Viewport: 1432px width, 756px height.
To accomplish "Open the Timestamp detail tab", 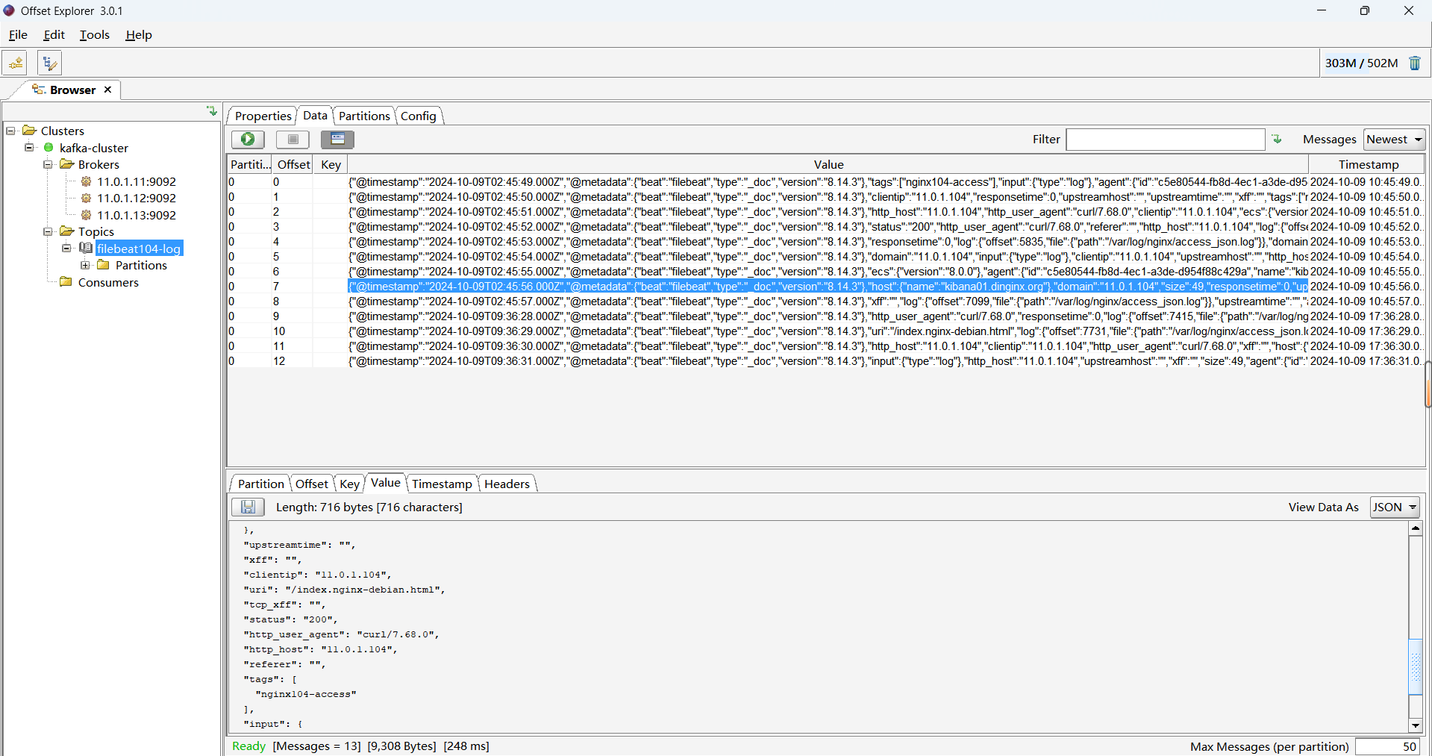I will point(442,484).
